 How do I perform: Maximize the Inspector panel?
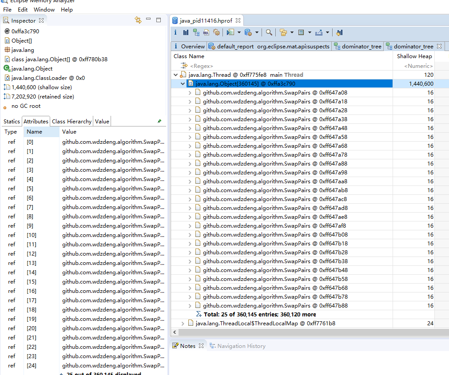click(x=159, y=20)
